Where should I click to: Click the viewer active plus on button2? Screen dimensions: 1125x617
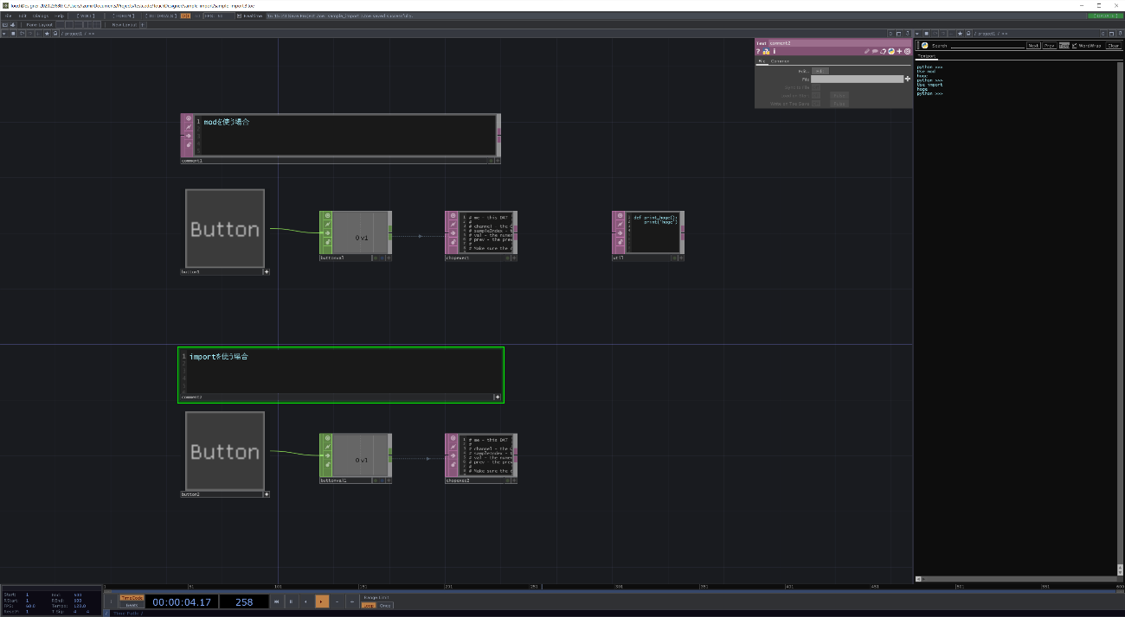(267, 494)
